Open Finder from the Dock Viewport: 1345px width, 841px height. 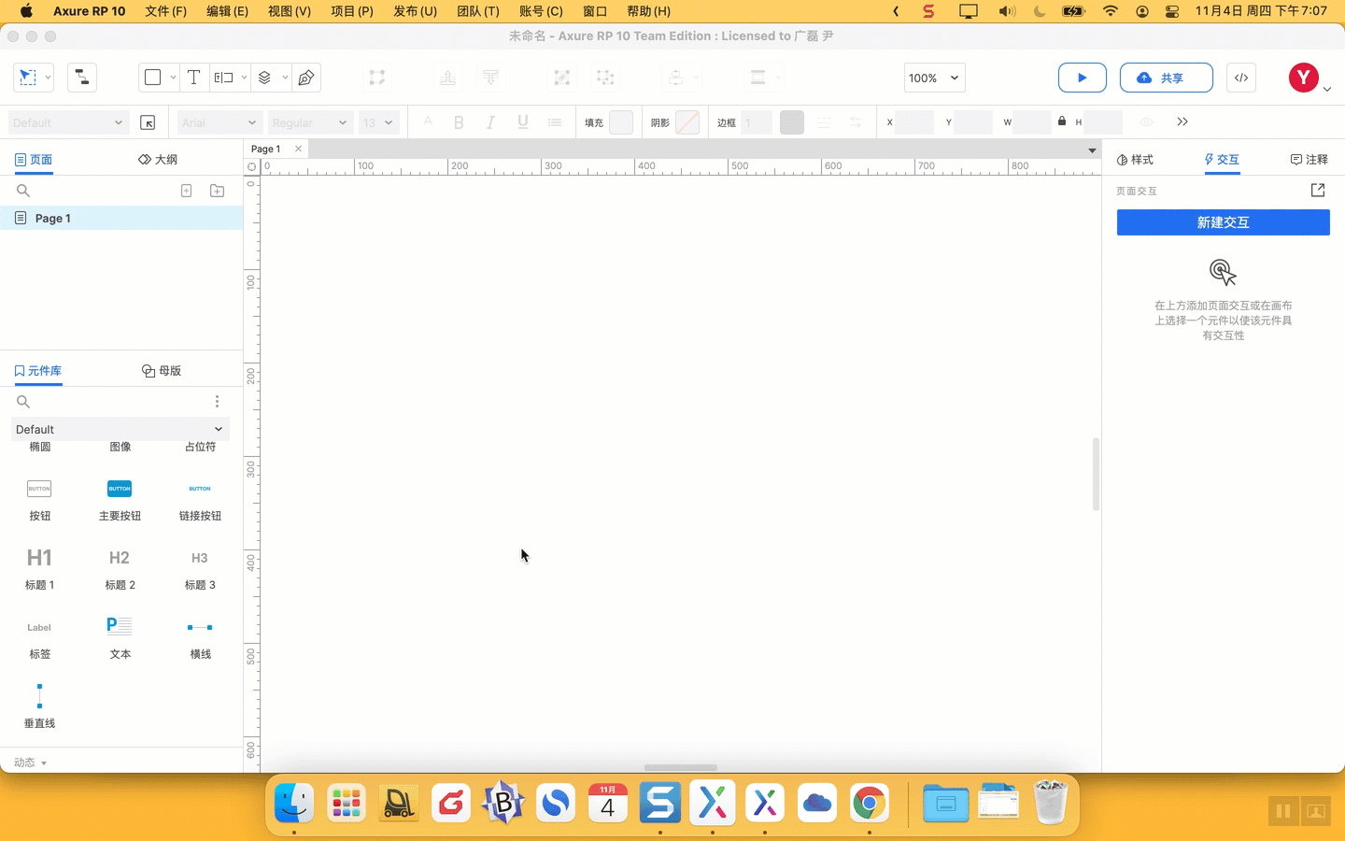pyautogui.click(x=294, y=804)
